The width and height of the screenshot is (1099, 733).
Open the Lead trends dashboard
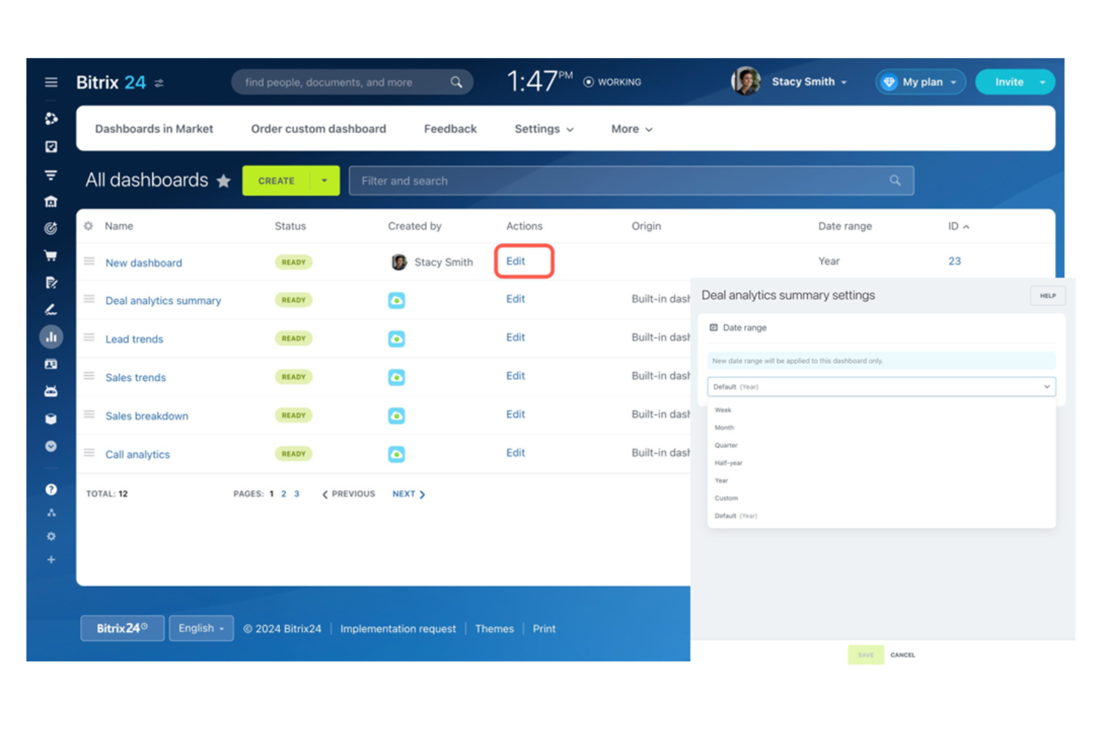click(134, 339)
